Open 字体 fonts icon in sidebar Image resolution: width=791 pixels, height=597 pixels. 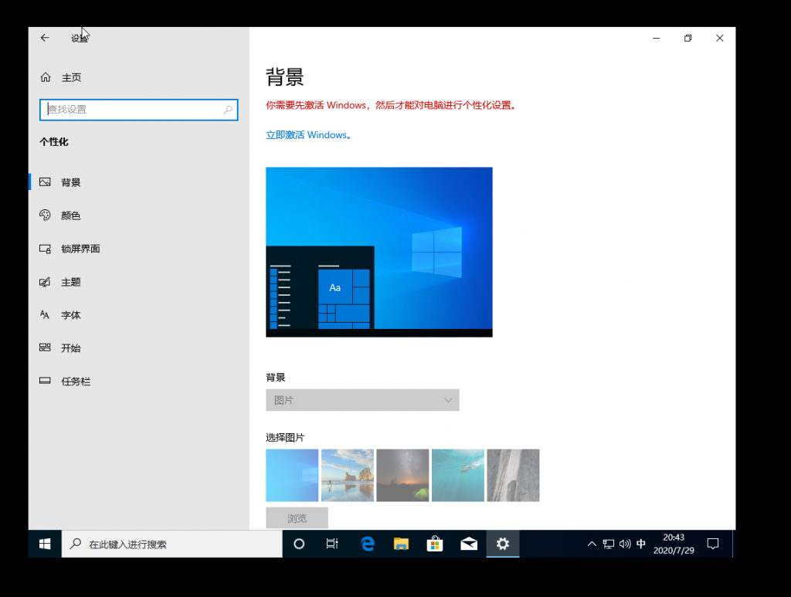(45, 314)
